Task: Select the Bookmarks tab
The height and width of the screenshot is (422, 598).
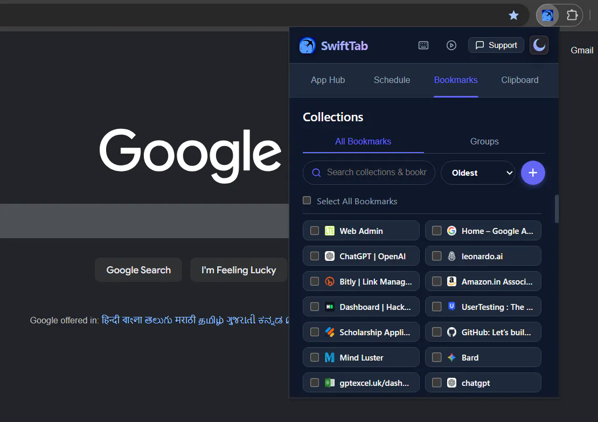Action: coord(456,80)
